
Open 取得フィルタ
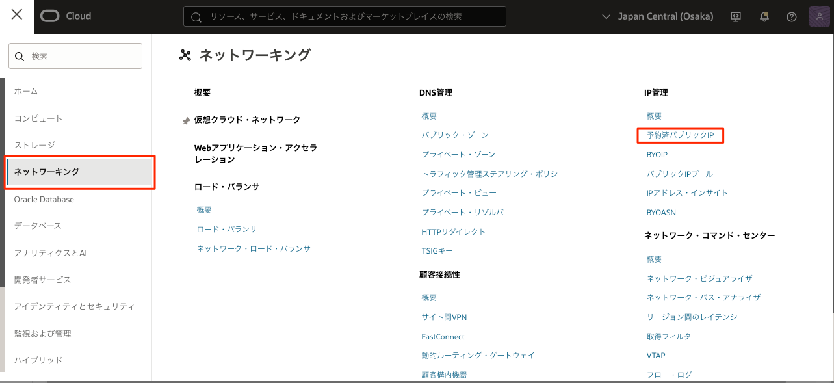[669, 337]
